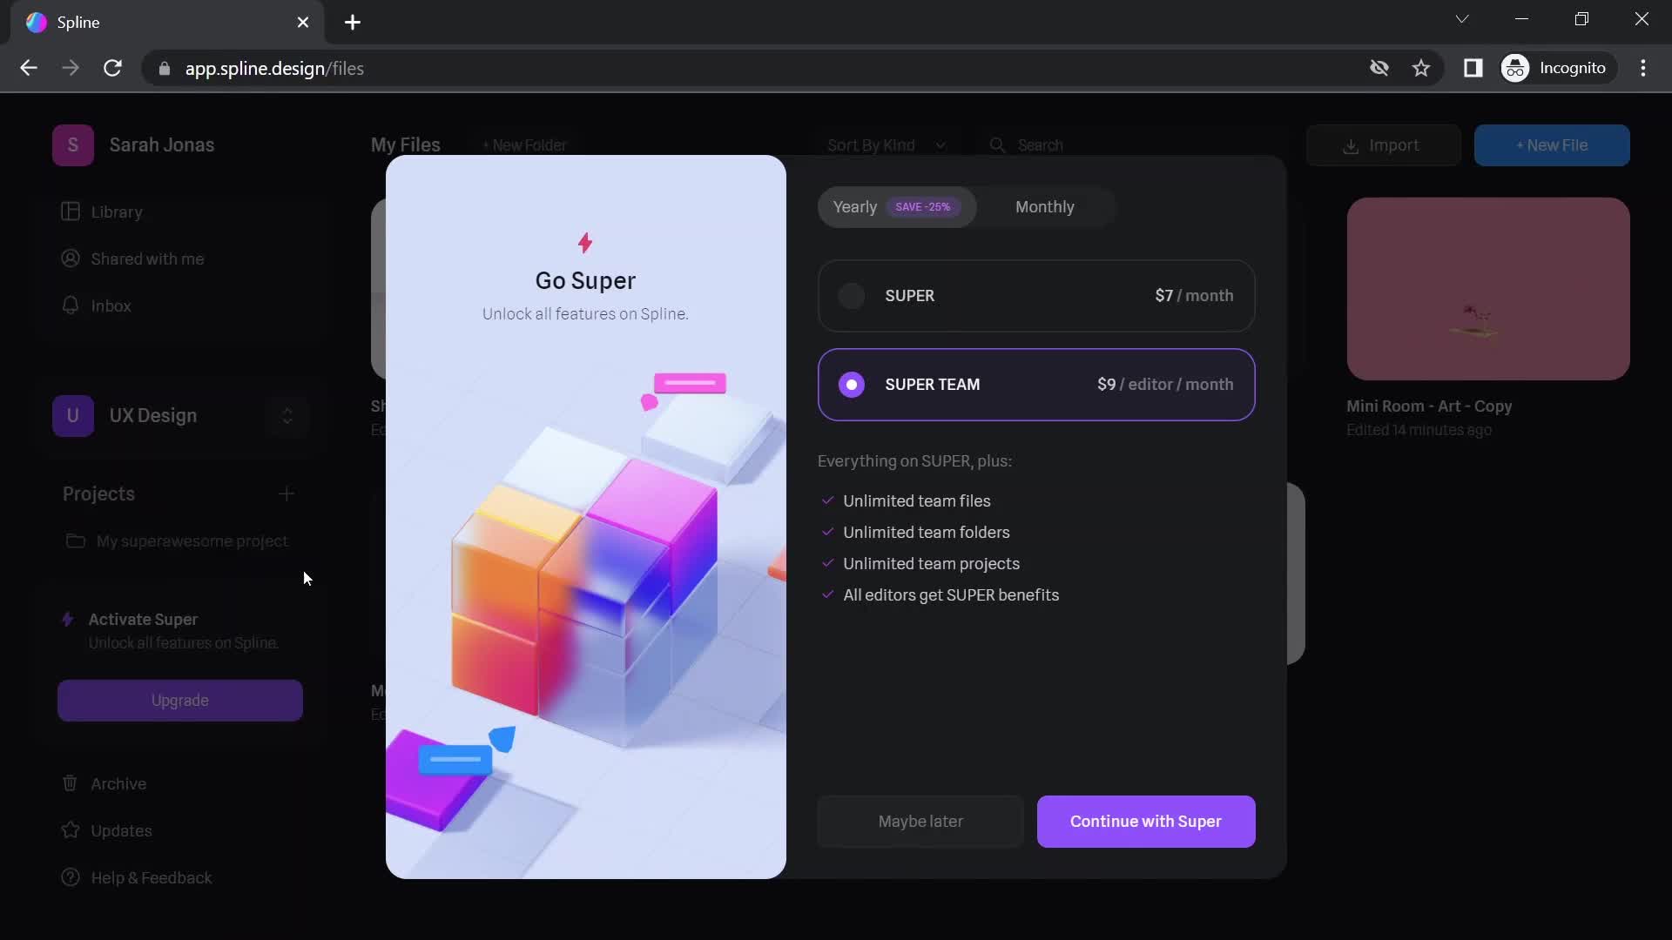Select the SUPER plan radio button

point(852,296)
